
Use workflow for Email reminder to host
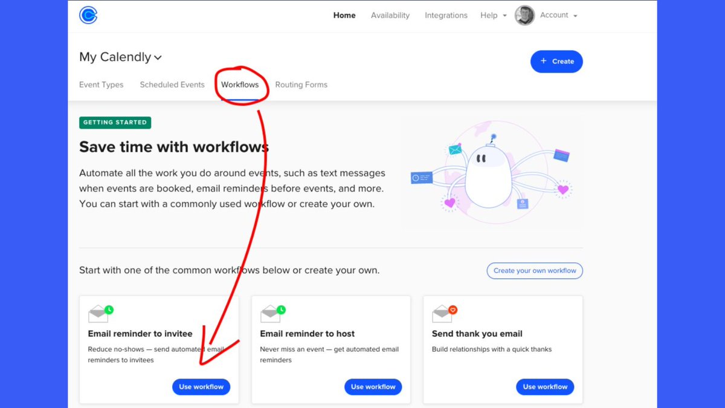[x=373, y=387]
